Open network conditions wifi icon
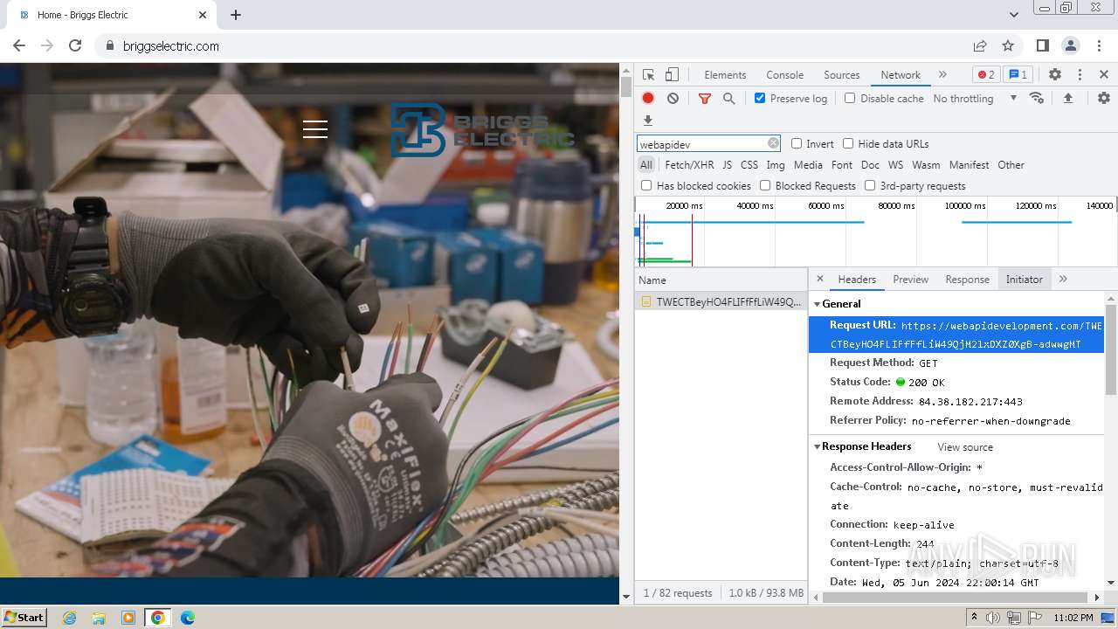This screenshot has height=629, width=1118. point(1037,98)
